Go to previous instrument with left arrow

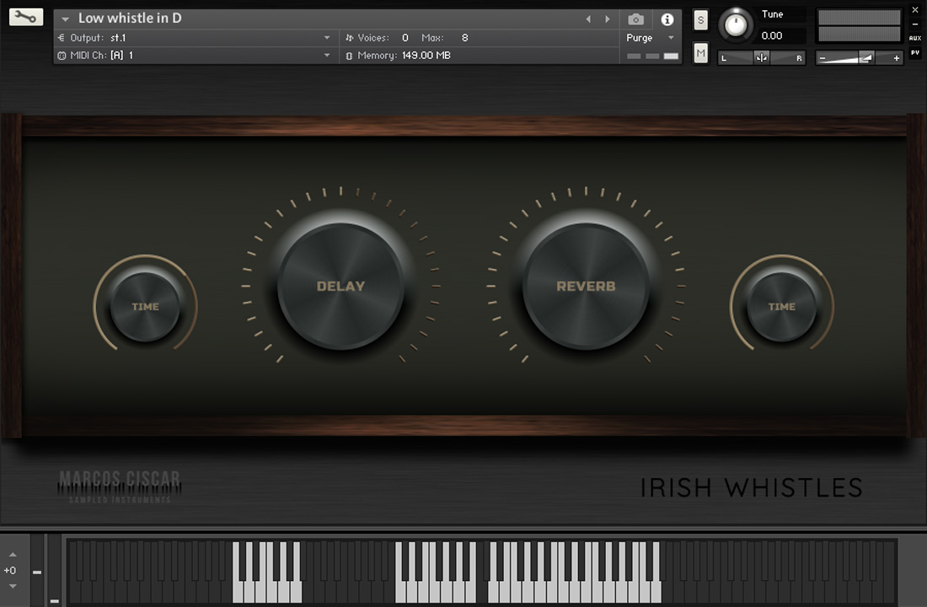pos(588,19)
